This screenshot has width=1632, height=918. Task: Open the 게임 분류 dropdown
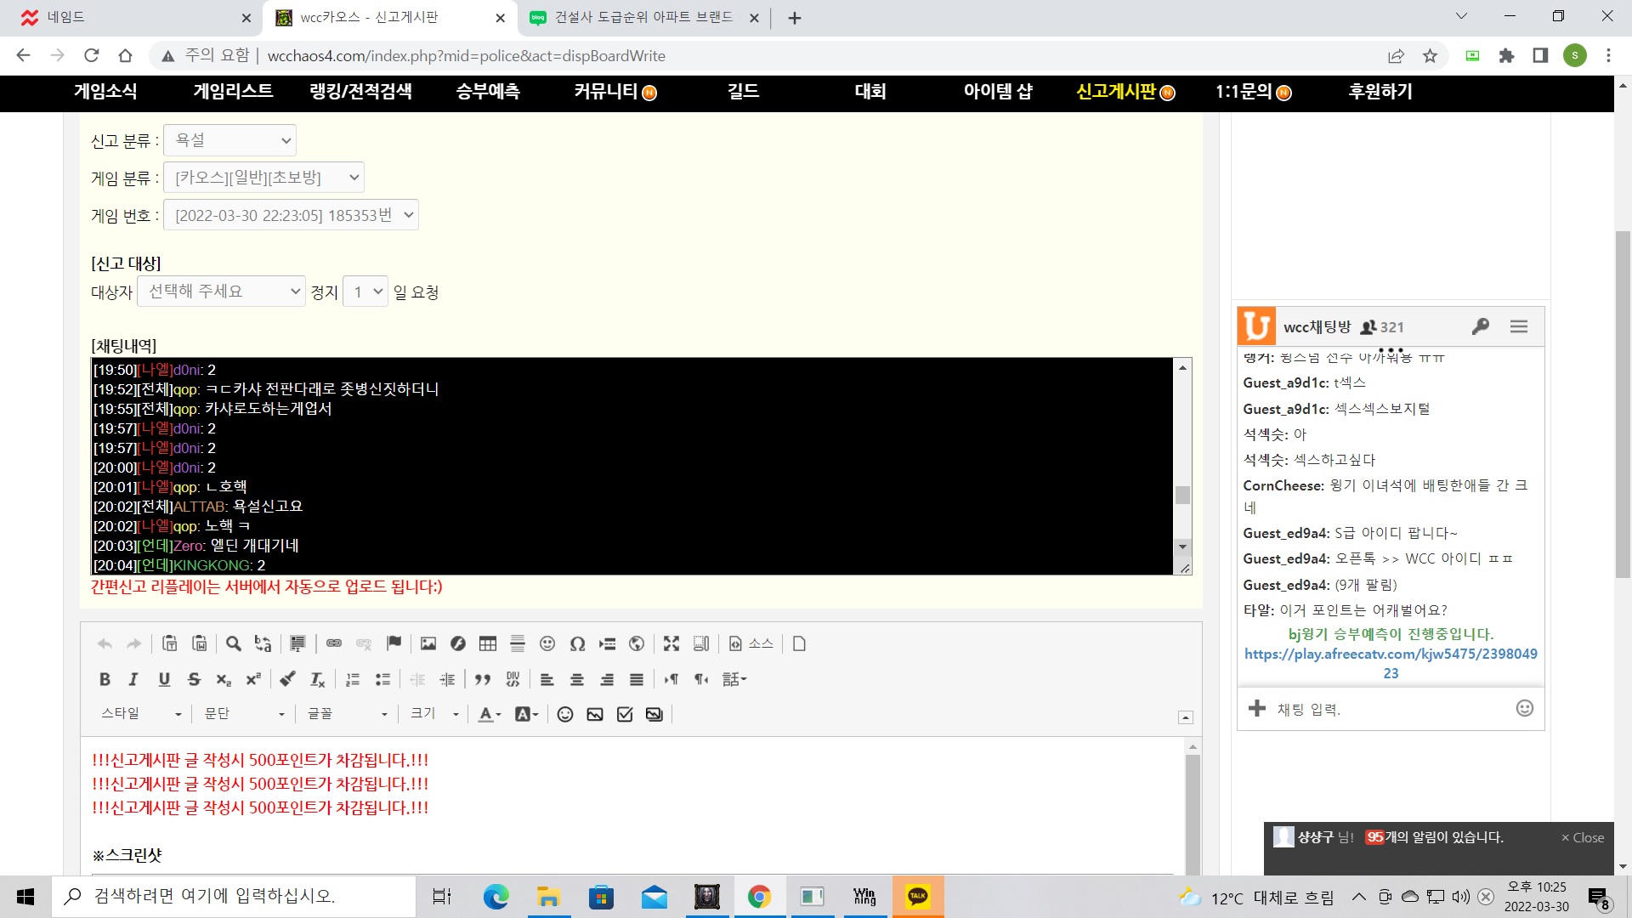pyautogui.click(x=264, y=178)
